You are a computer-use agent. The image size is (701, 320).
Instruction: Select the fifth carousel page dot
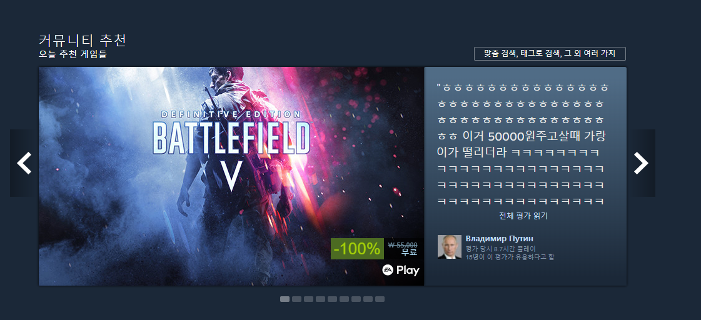click(332, 299)
